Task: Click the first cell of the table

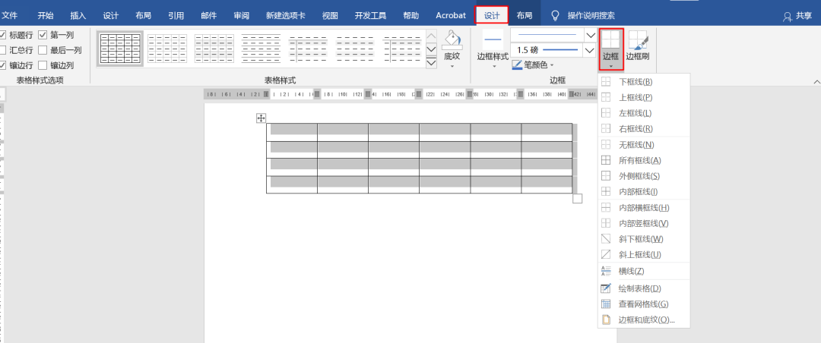Action: pos(292,132)
